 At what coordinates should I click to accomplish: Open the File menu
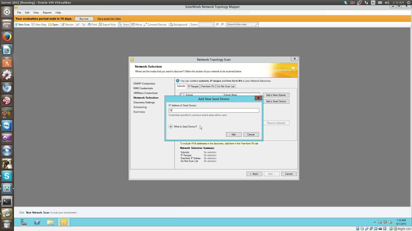pyautogui.click(x=19, y=13)
